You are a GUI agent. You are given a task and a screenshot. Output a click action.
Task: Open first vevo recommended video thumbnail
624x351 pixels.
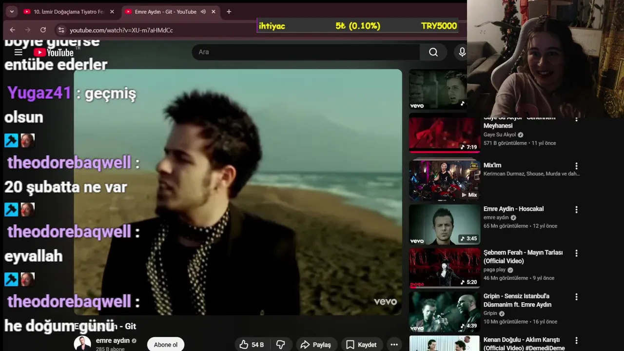click(438, 89)
